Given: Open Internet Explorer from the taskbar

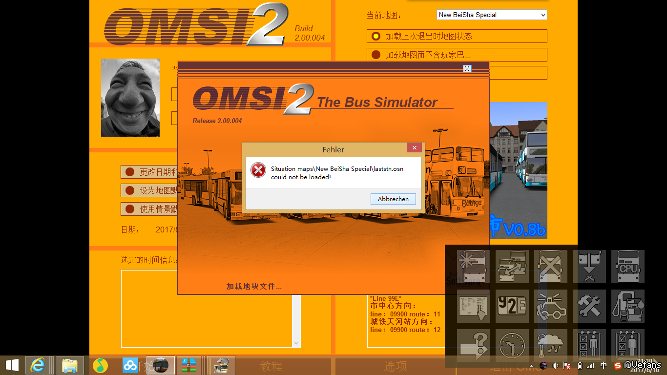Looking at the screenshot, I should click(x=39, y=365).
